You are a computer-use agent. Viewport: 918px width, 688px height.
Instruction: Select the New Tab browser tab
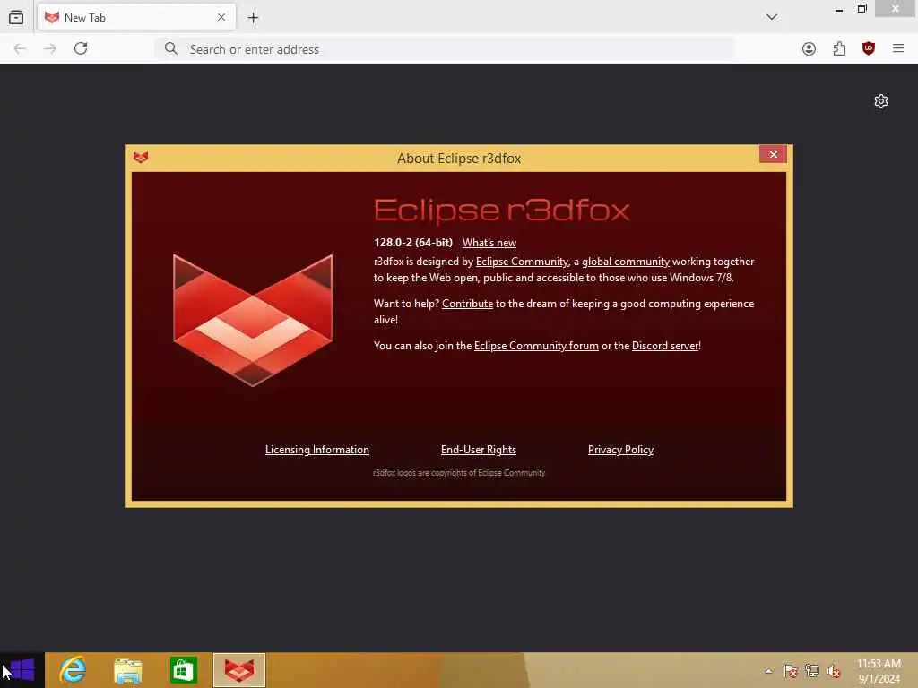pyautogui.click(x=136, y=18)
